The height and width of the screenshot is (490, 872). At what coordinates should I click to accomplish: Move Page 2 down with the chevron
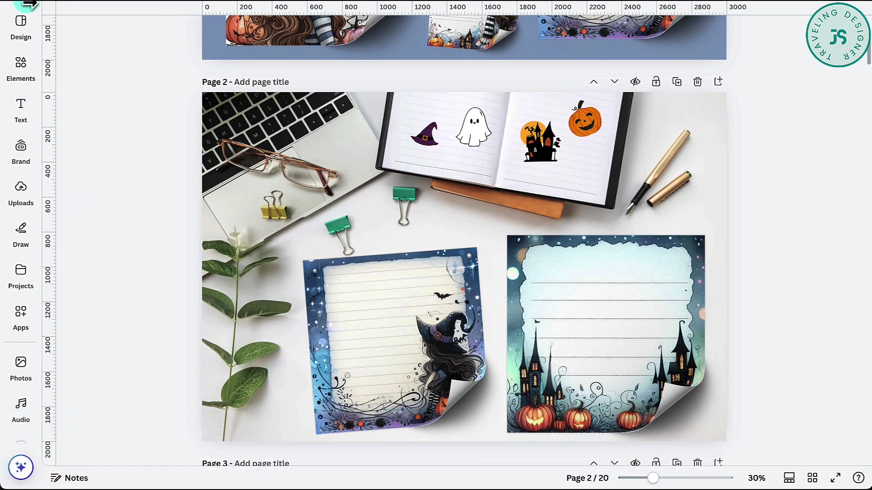(x=614, y=81)
